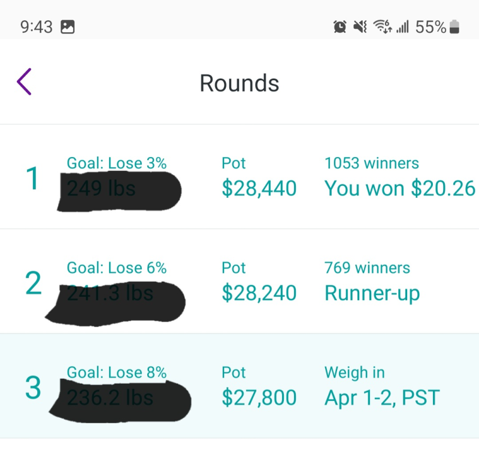Select round number 2
Image resolution: width=479 pixels, height=452 pixels.
[x=34, y=284]
